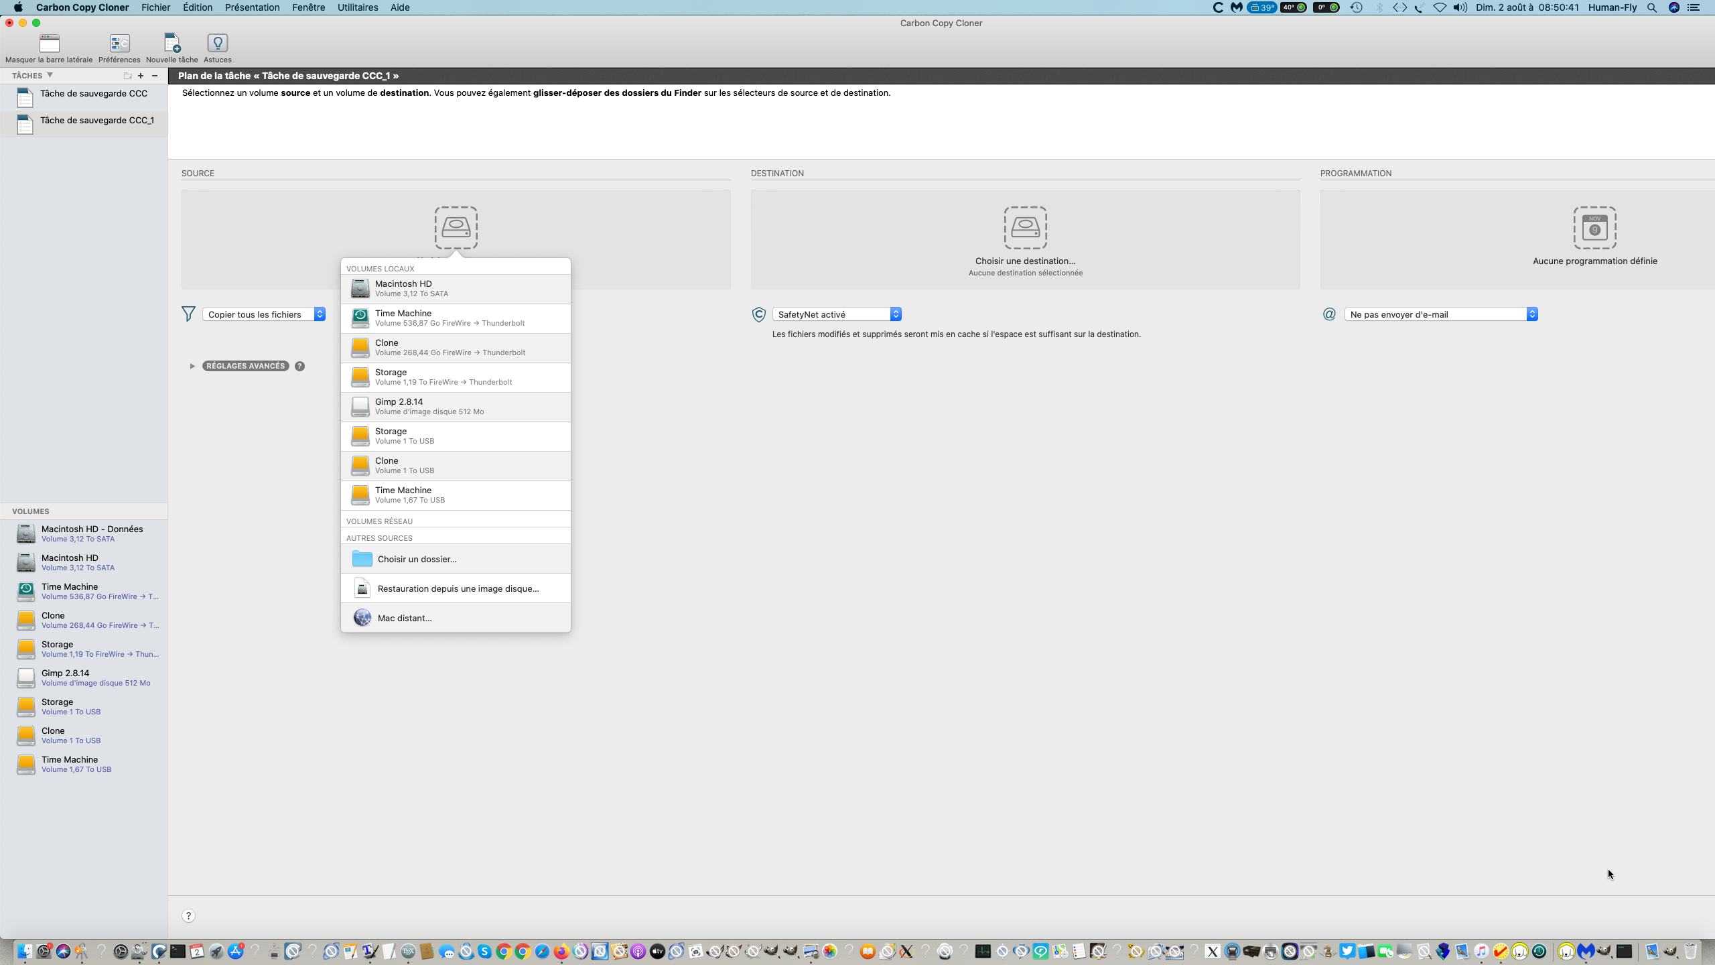Click the Siri icon in menu bar
Viewport: 1715px width, 965px height.
[1673, 7]
